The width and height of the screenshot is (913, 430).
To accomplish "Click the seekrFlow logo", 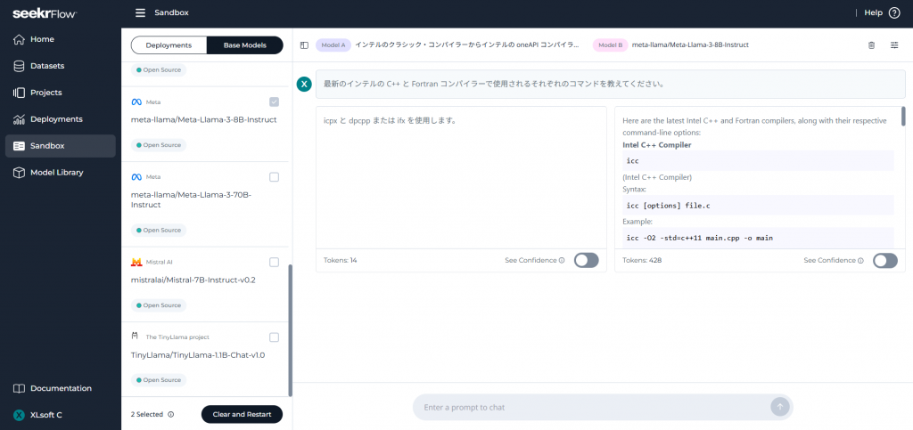I will click(45, 12).
